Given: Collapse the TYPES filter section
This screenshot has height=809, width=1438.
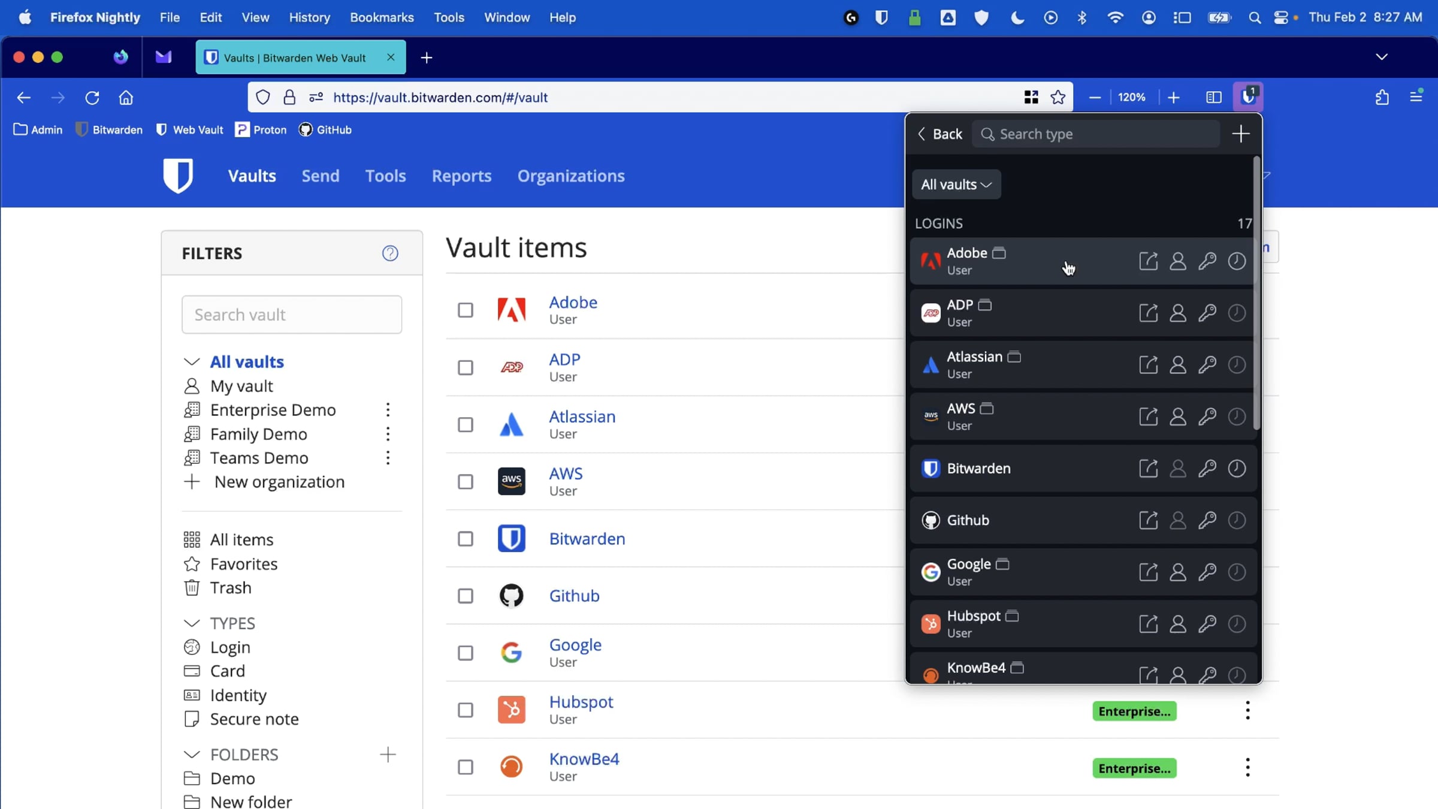Looking at the screenshot, I should (x=192, y=623).
